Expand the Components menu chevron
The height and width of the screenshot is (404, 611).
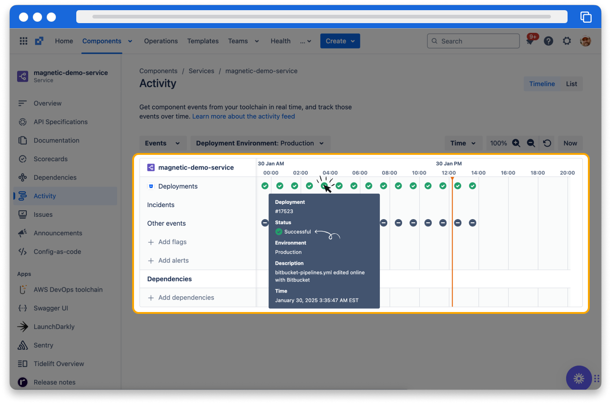click(130, 41)
